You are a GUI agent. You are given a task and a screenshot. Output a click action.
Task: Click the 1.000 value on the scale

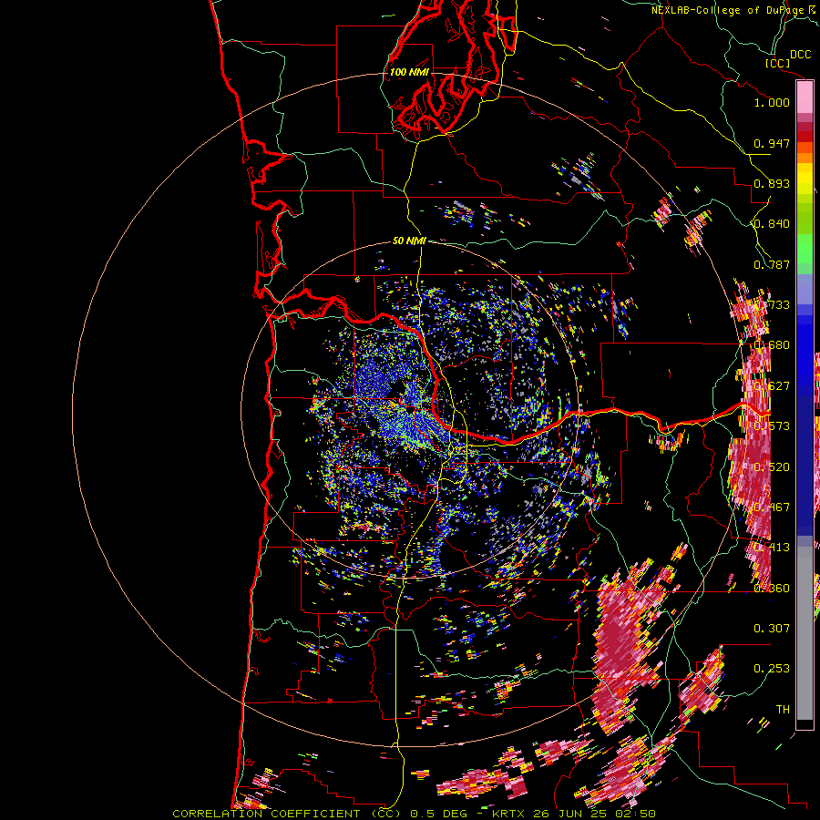click(772, 102)
